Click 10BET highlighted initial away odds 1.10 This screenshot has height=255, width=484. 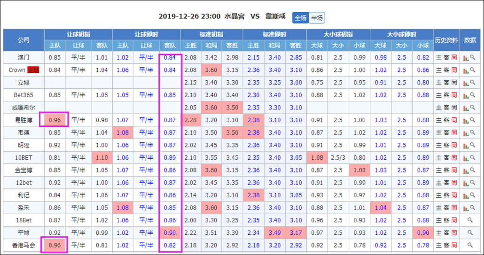point(102,158)
